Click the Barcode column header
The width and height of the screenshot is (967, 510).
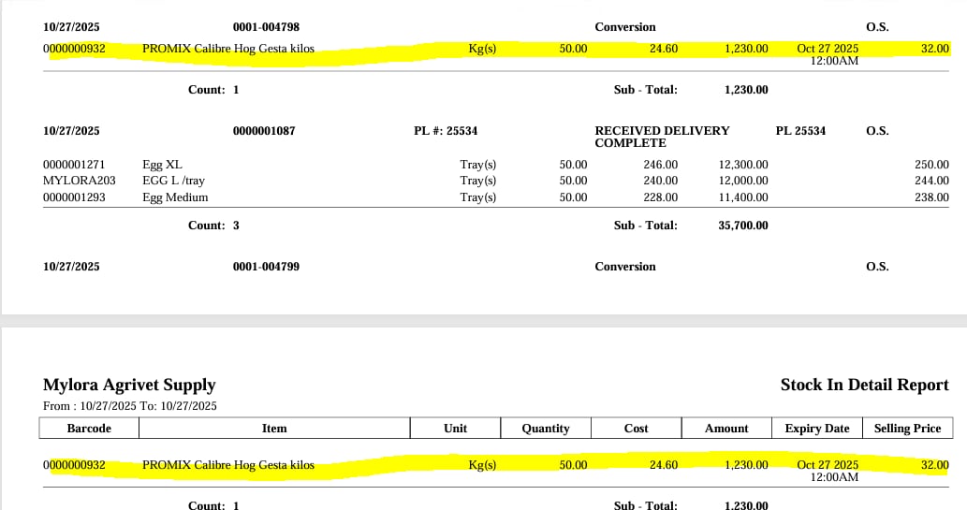click(x=89, y=429)
